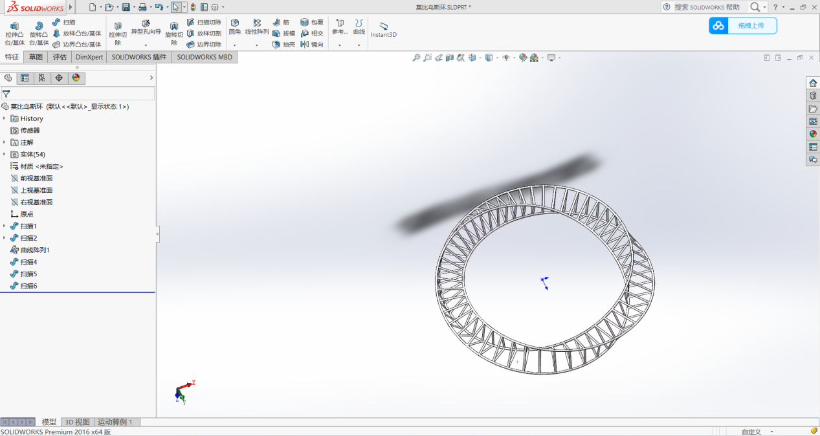Toggle Instant3D mode
Screen dimensions: 820x436
coord(383,30)
